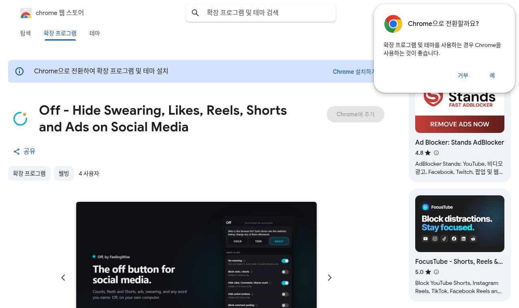Open the chrome 웹 스토어 home logo
This screenshot has height=308, width=519.
pyautogui.click(x=52, y=13)
